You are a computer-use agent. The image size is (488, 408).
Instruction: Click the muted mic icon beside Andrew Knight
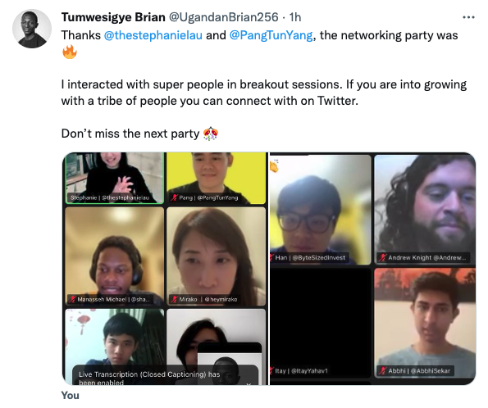(382, 257)
